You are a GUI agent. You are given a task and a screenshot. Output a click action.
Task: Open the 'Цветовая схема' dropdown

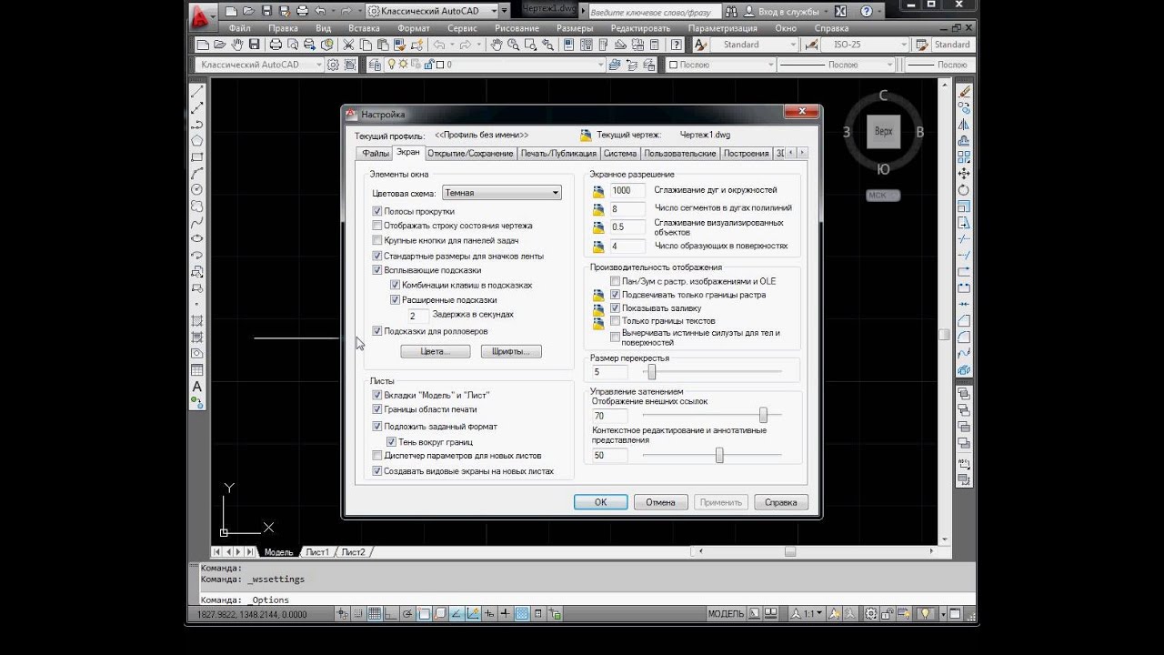click(x=502, y=193)
